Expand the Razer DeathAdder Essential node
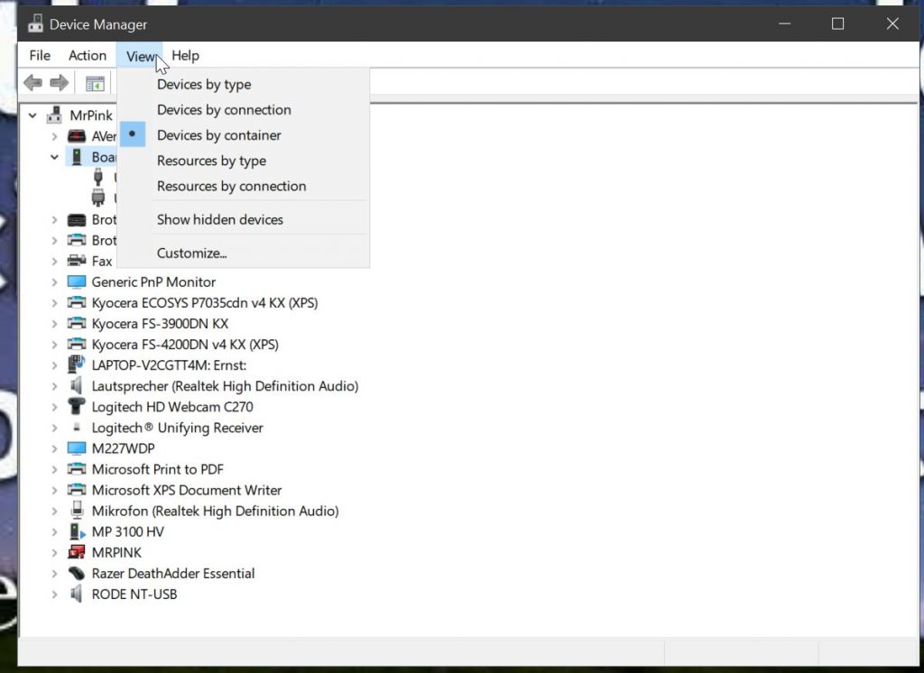 click(54, 574)
